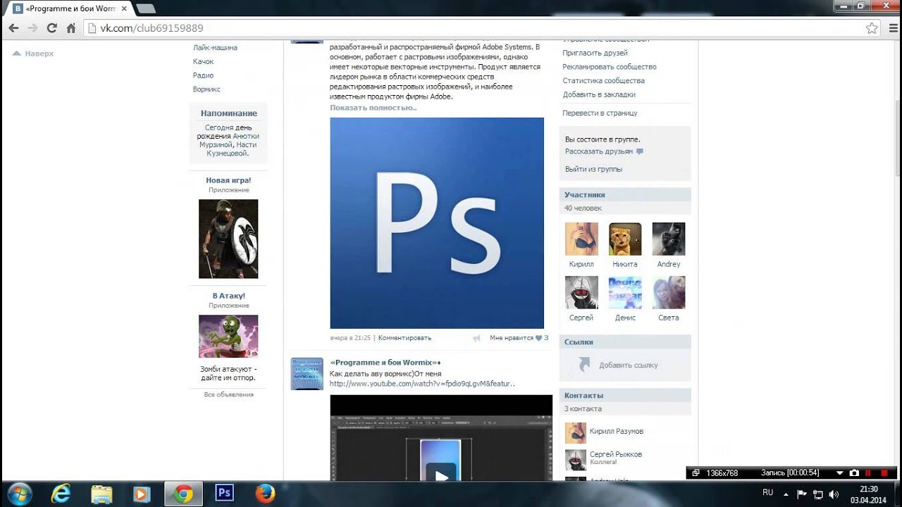
Task: Open the Радио sidebar item
Action: tap(203, 75)
